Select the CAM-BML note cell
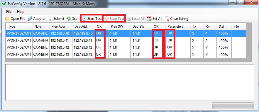 coord(41,48)
